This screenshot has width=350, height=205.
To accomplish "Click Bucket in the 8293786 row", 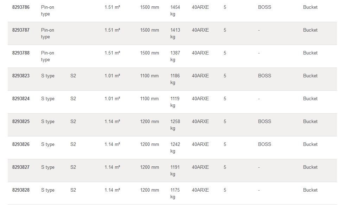I will (x=310, y=7).
